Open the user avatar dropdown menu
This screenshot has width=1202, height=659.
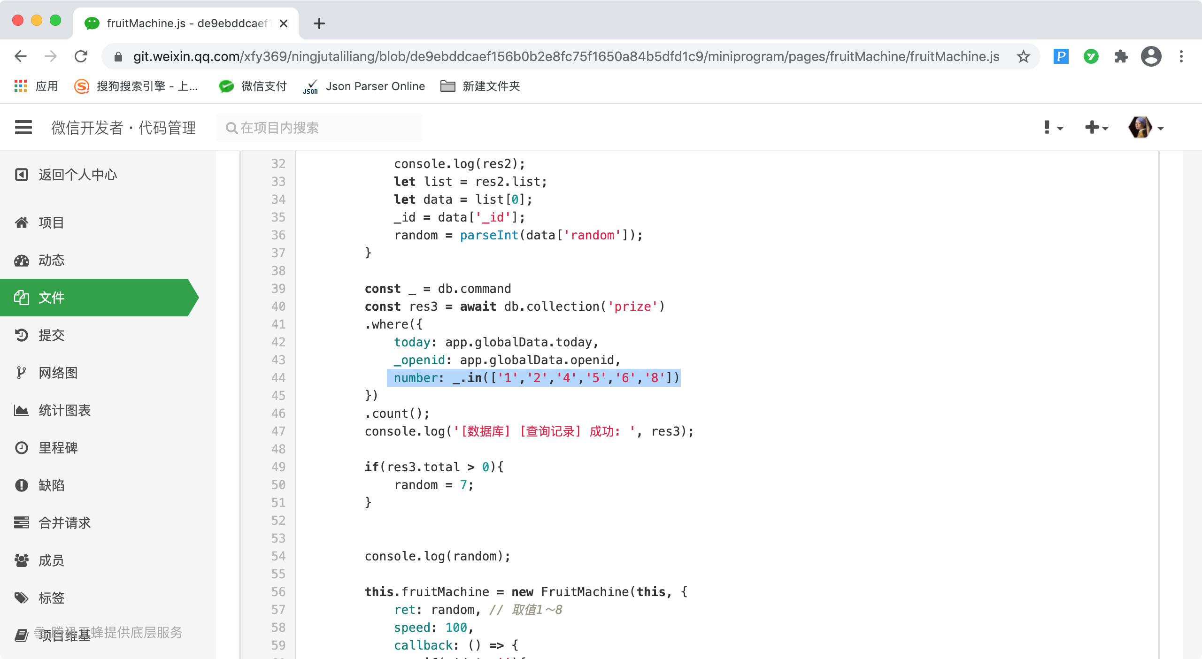1146,127
